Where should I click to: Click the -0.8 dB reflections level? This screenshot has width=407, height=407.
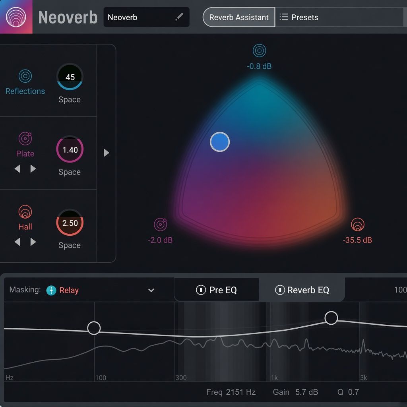[259, 66]
